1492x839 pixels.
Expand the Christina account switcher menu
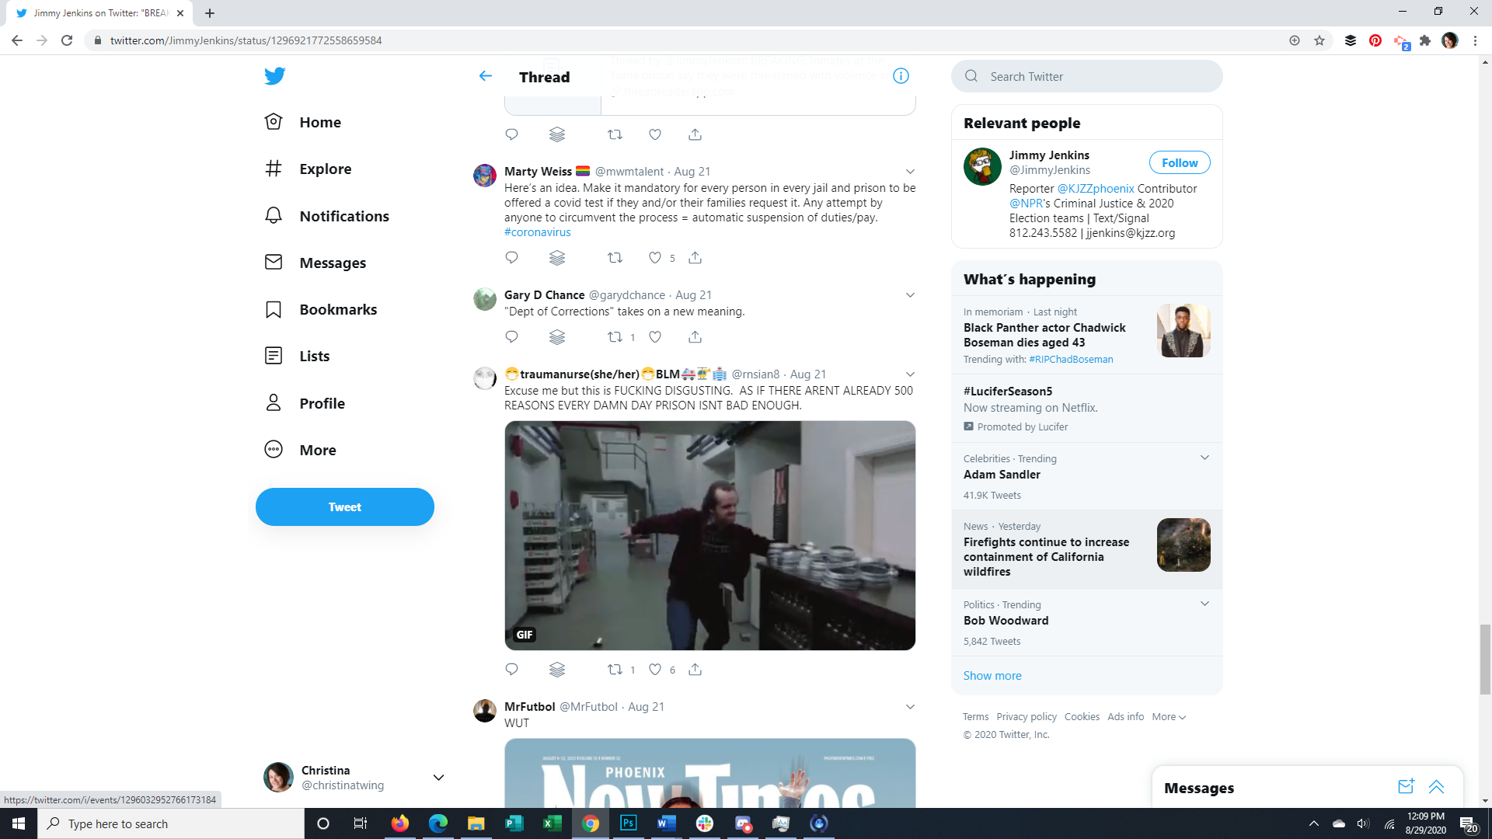click(438, 778)
